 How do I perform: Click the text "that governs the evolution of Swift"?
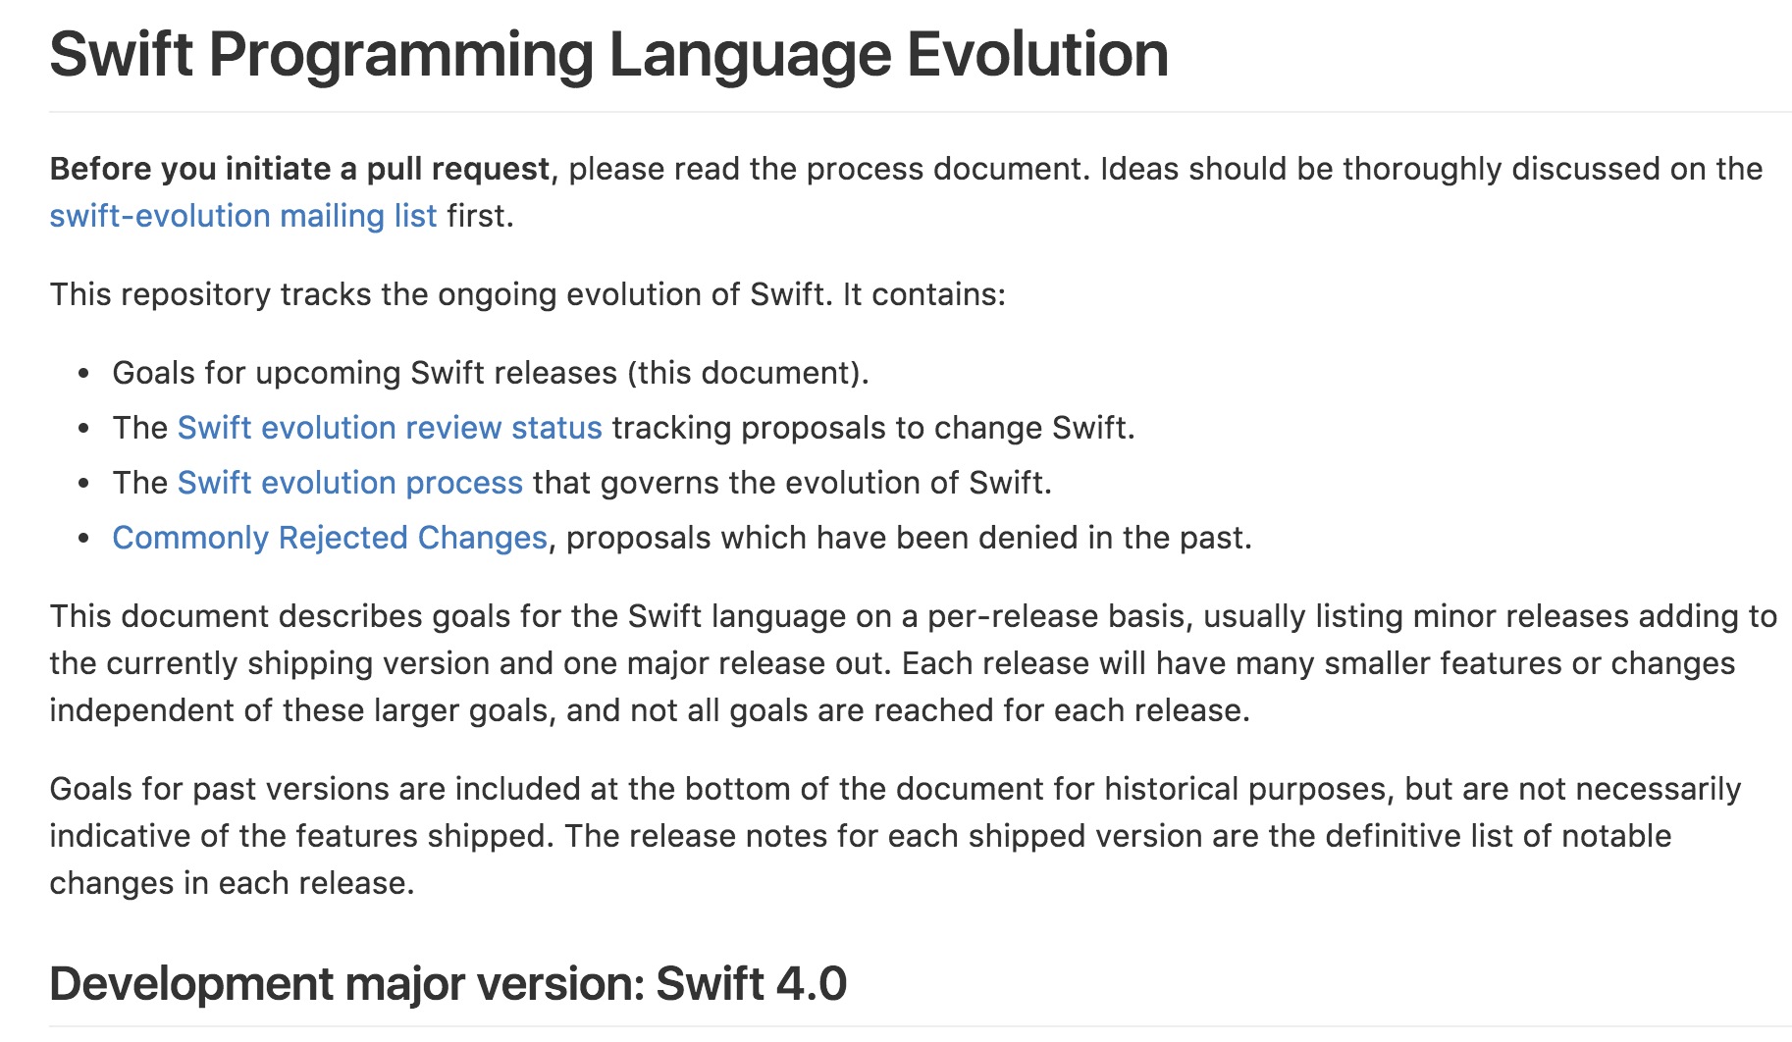point(791,483)
